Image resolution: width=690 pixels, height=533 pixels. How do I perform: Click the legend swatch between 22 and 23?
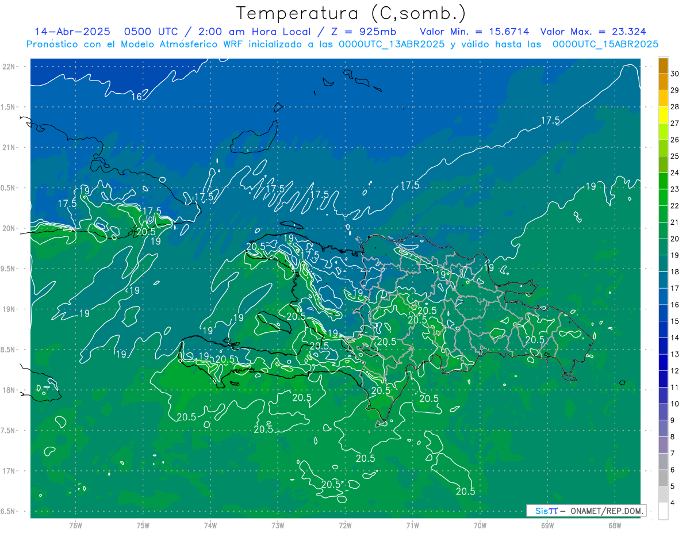point(664,197)
